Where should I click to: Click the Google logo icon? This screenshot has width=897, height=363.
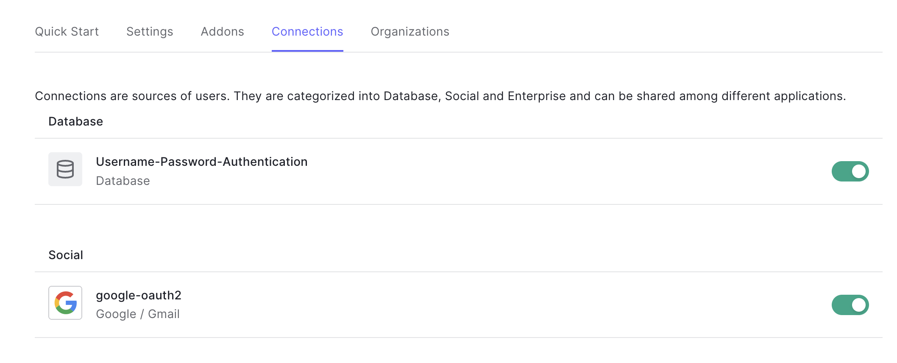tap(65, 303)
